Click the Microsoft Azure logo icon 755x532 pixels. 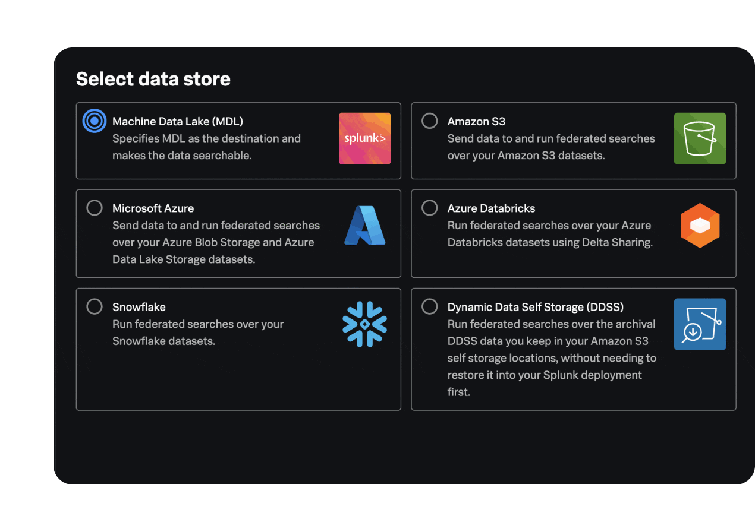pos(365,226)
